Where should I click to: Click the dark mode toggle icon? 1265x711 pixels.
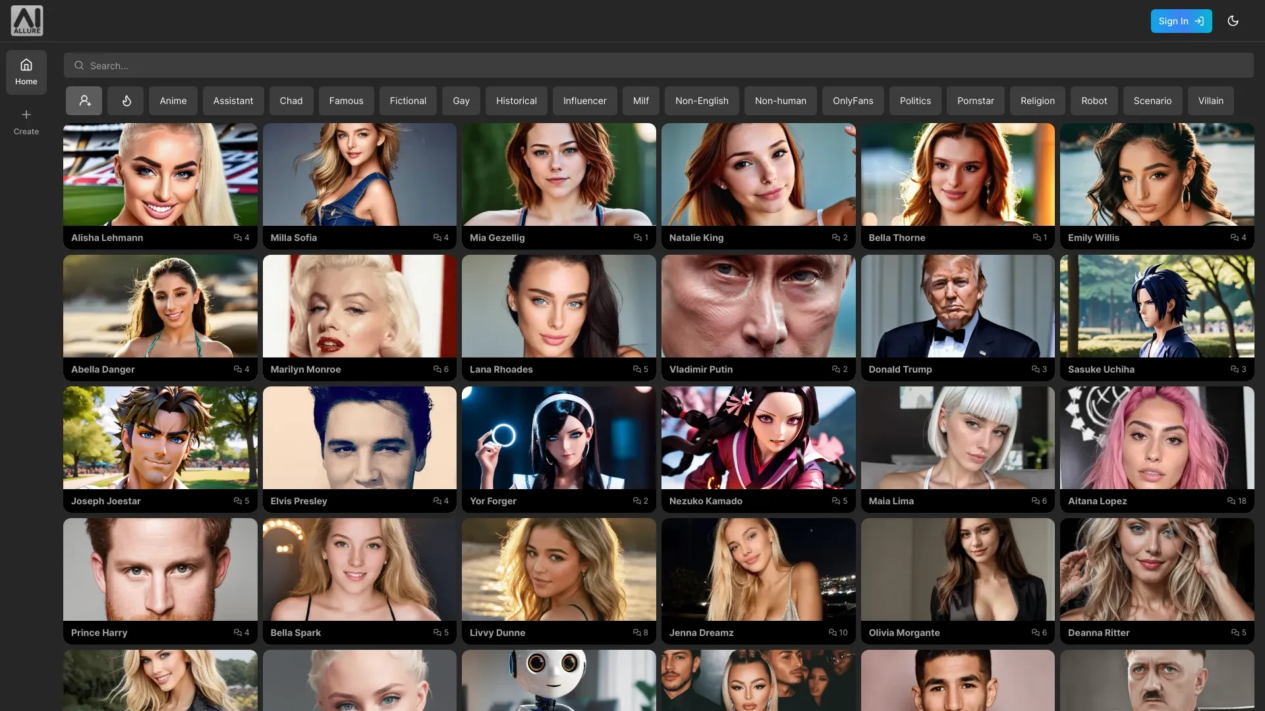coord(1234,21)
